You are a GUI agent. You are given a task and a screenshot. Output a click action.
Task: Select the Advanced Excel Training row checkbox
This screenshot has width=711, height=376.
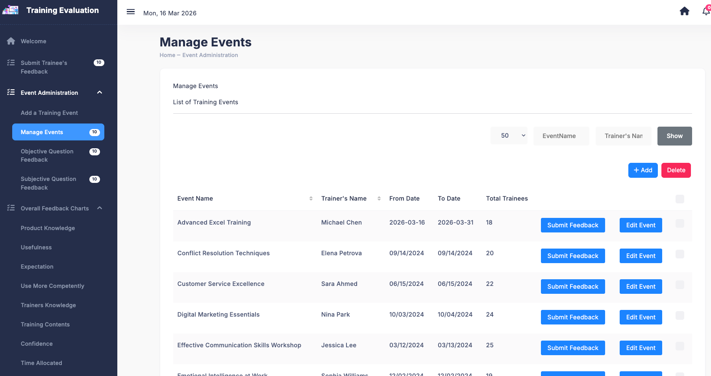pos(680,223)
